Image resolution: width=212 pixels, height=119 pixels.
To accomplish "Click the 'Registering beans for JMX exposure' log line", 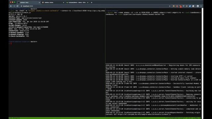I will 153,66.
